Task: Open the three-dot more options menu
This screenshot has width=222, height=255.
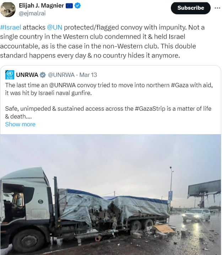Action: click(217, 8)
